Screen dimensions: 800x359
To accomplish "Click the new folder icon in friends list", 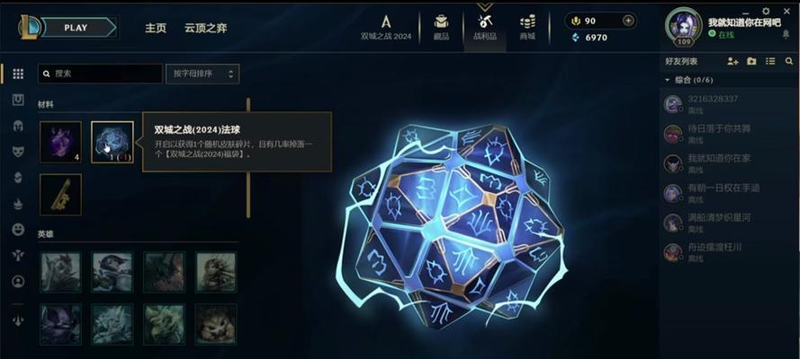I will point(751,61).
